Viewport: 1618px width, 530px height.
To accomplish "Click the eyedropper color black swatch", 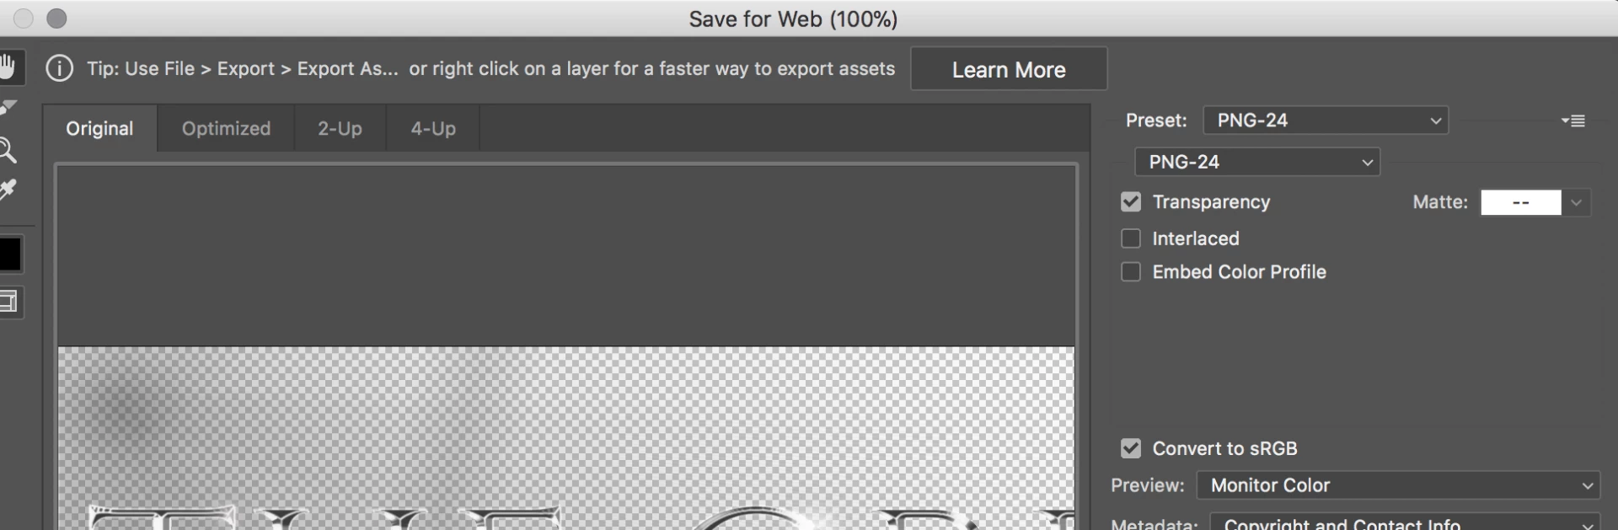I will [10, 254].
